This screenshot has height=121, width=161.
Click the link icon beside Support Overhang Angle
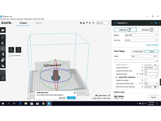point(142,71)
